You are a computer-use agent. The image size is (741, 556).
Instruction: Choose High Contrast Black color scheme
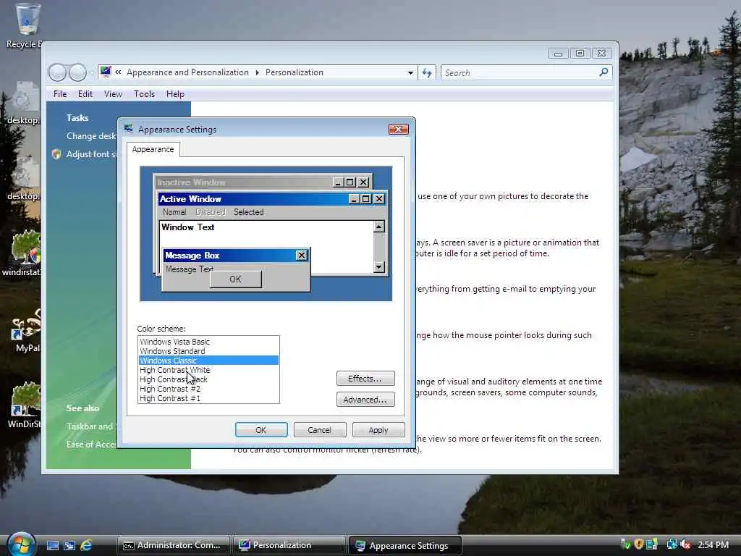tap(208, 379)
